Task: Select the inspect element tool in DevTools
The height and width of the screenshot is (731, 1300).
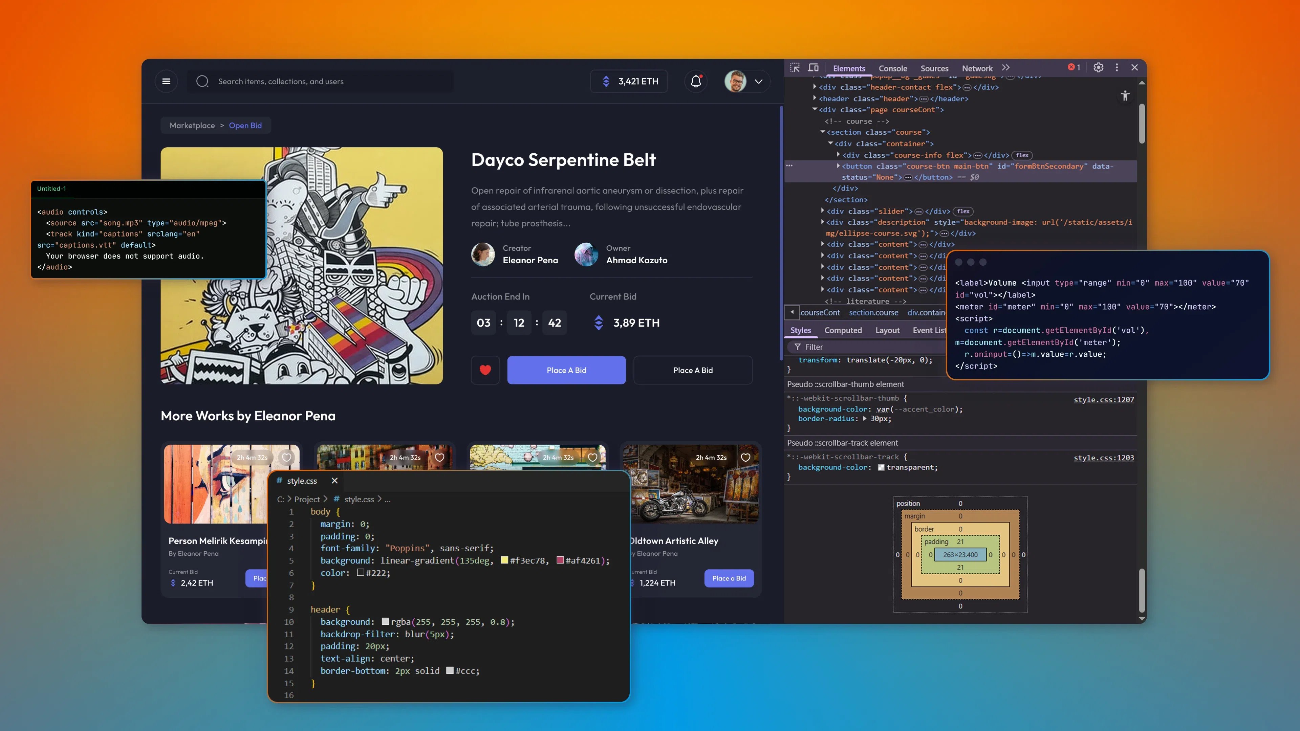Action: (x=795, y=68)
